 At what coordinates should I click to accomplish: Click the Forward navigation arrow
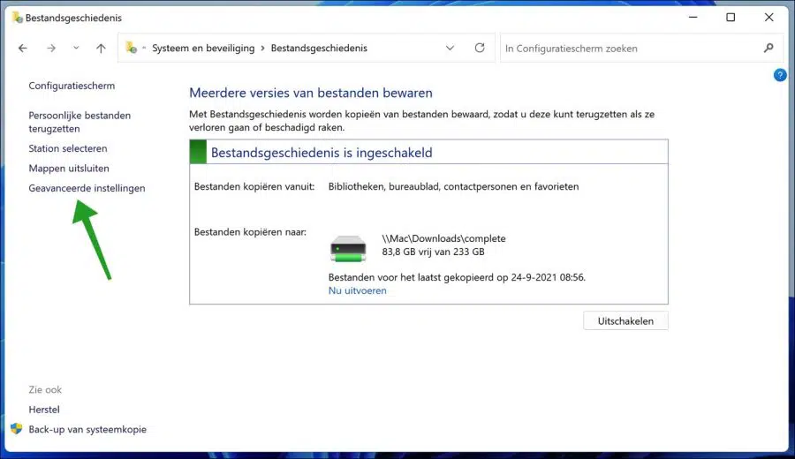point(51,49)
